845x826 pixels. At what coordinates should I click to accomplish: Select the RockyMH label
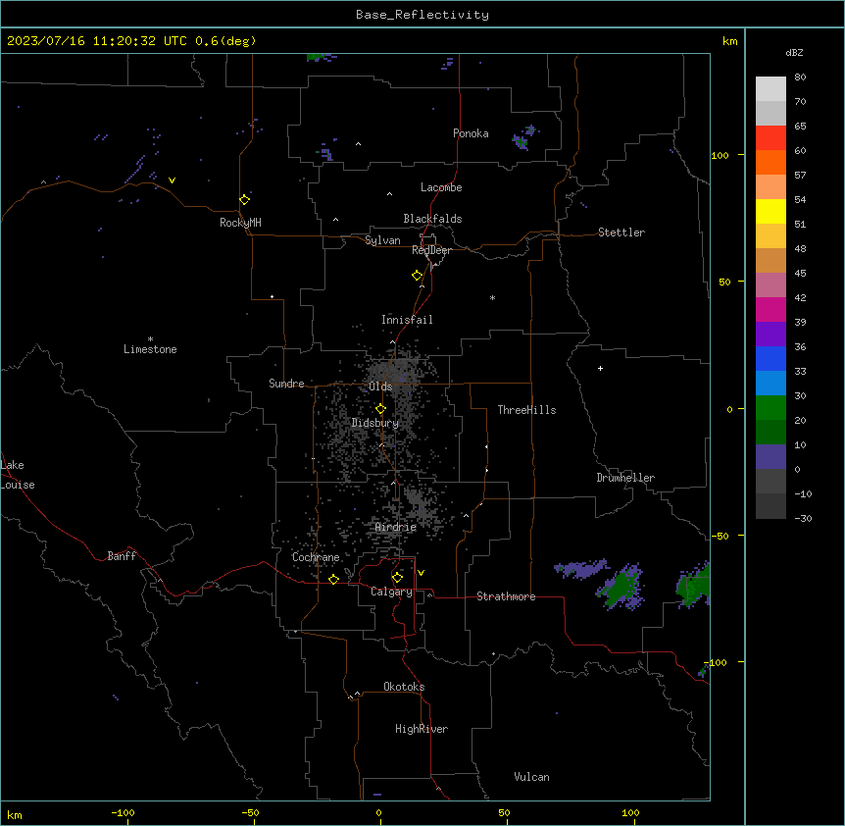[240, 223]
